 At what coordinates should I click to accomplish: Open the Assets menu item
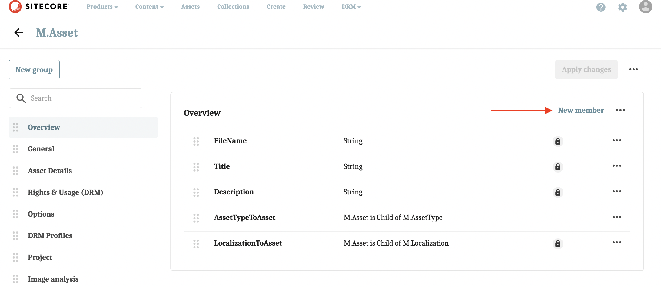tap(190, 7)
